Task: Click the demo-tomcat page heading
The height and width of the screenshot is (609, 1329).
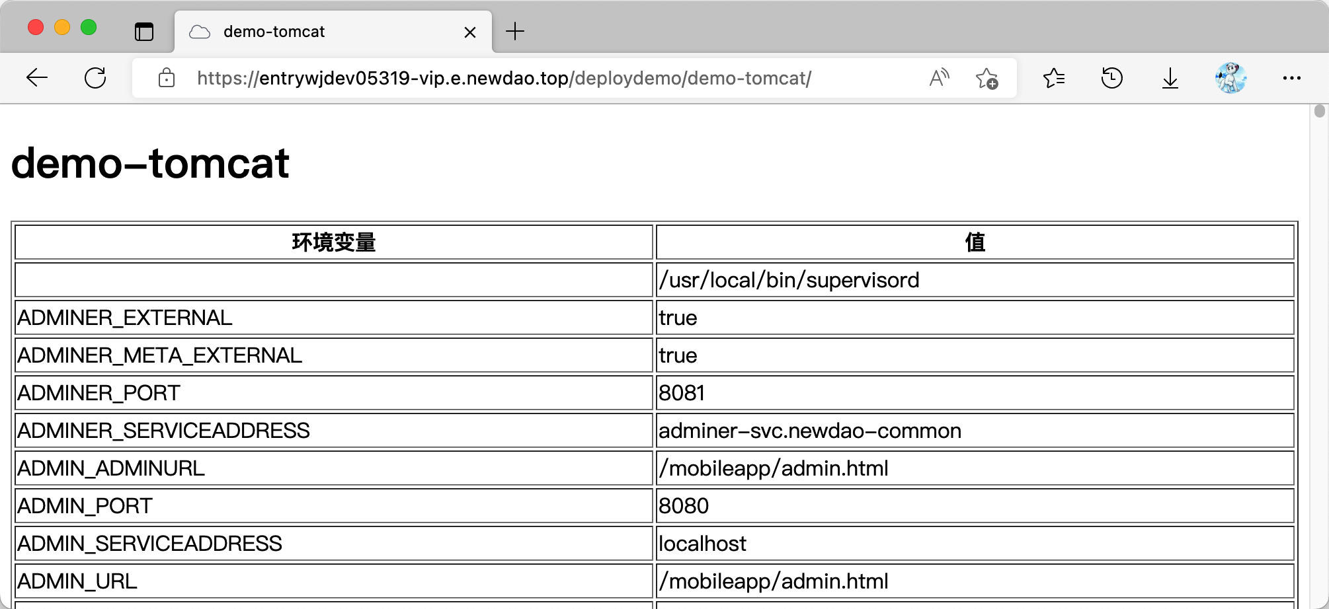Action: point(151,162)
